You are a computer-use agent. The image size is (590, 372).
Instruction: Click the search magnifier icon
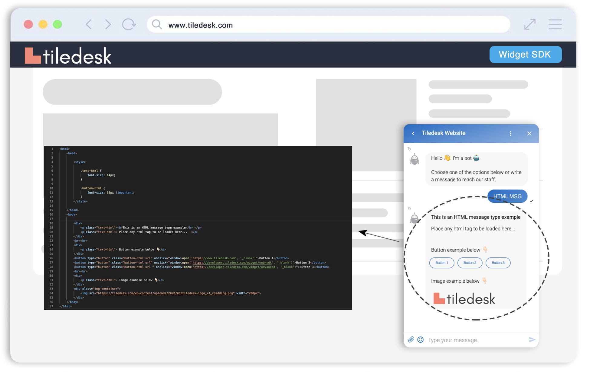[x=157, y=24]
